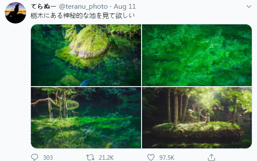
Task: Click the 303 replies count
Action: pos(48,158)
